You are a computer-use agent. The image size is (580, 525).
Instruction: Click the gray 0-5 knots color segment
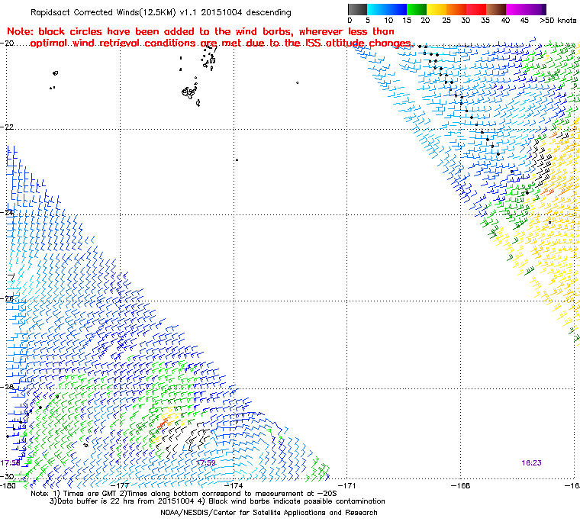(x=357, y=9)
